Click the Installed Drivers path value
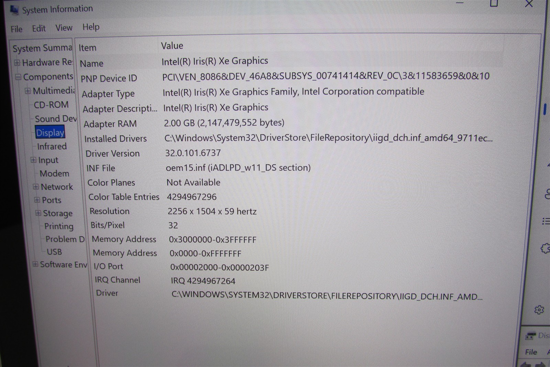The height and width of the screenshot is (367, 550). (328, 138)
